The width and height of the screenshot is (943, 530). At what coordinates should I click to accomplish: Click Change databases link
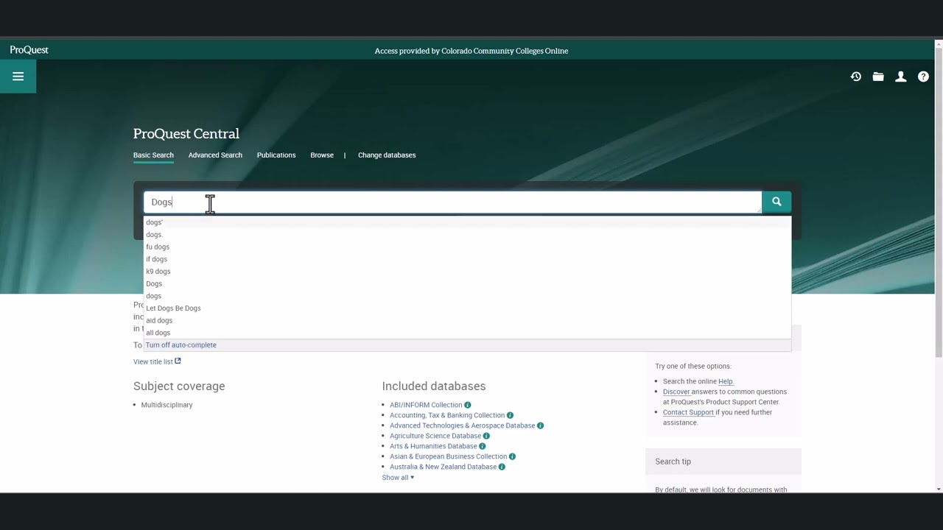click(387, 155)
